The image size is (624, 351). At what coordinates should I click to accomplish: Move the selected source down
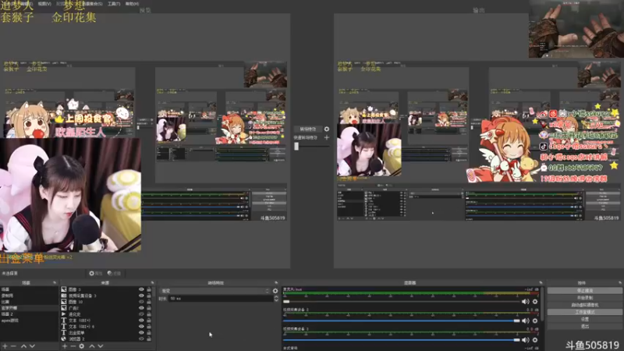[101, 346]
